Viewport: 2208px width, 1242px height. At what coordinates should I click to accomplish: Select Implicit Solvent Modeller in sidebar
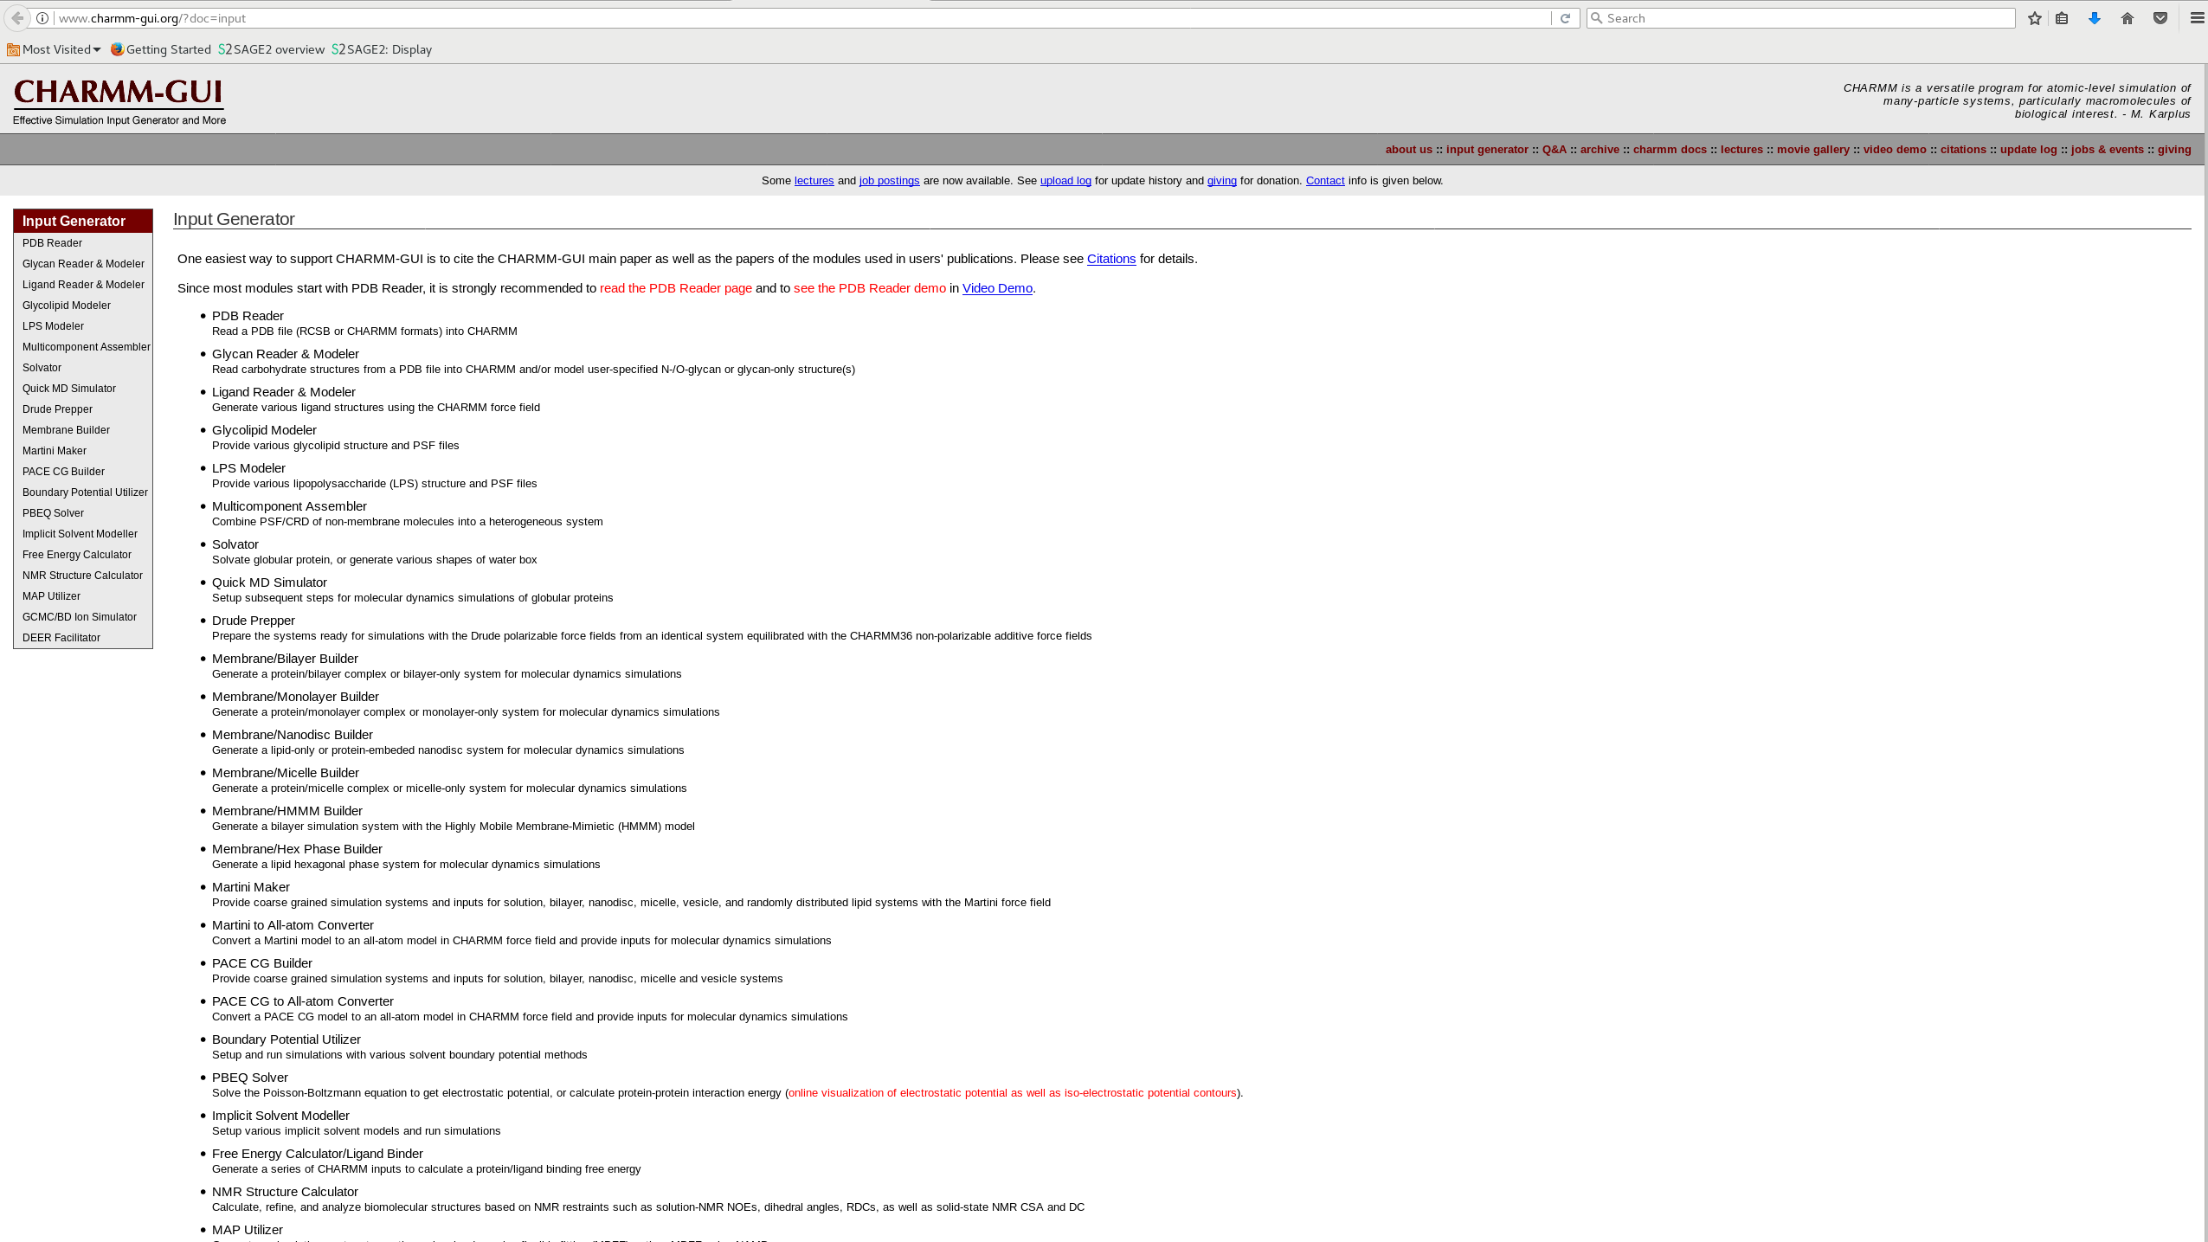click(80, 534)
